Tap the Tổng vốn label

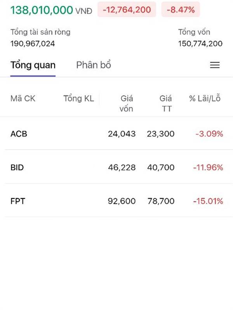pos(194,32)
